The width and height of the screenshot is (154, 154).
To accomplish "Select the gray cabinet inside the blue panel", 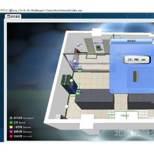I will [x=136, y=76].
